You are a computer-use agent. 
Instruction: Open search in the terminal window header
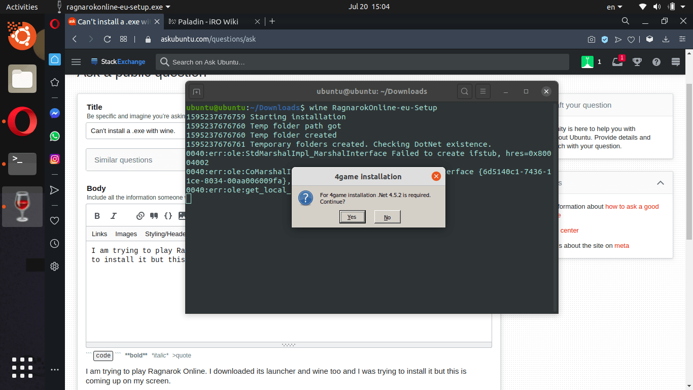click(464, 91)
